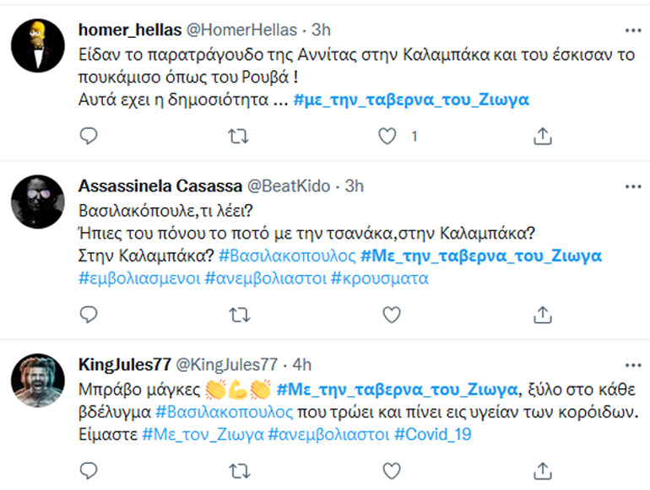Open more options on Assassinela Casassa tweet

click(x=632, y=186)
